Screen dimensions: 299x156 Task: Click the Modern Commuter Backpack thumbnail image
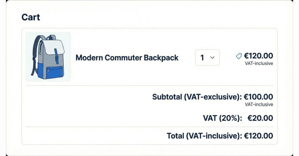click(48, 57)
